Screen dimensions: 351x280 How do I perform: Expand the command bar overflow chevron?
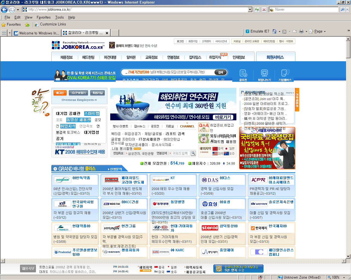(x=349, y=30)
